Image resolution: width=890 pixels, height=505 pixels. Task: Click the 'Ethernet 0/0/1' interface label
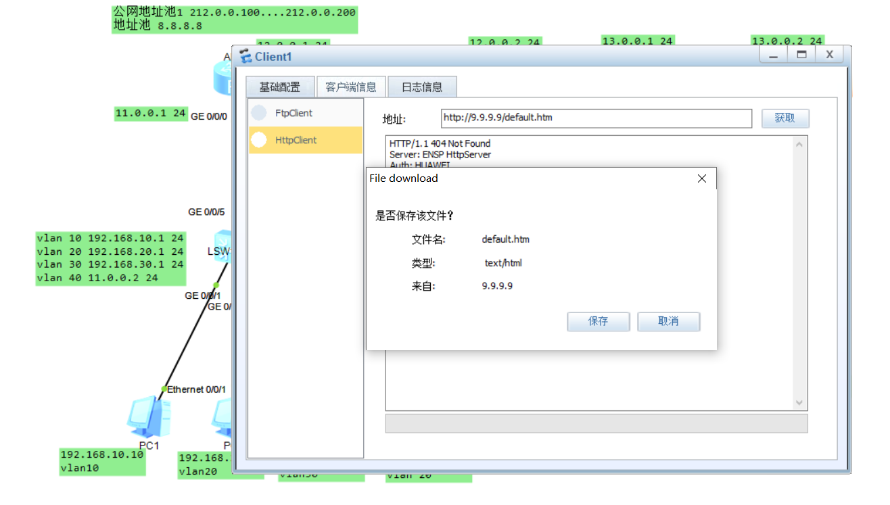coord(197,389)
